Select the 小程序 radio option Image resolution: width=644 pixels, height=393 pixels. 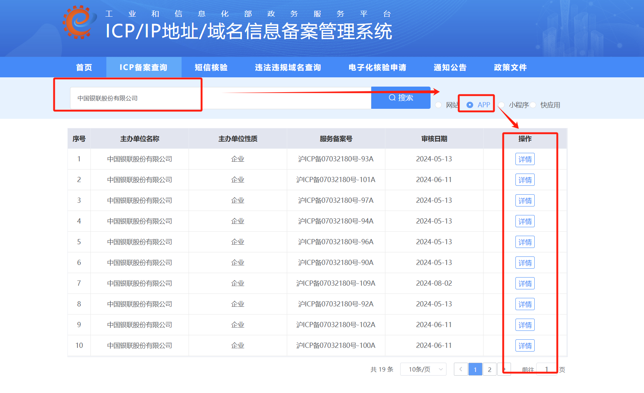501,105
